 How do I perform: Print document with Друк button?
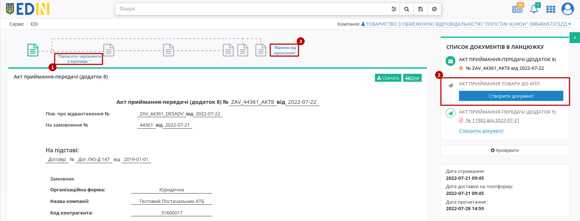[x=412, y=78]
